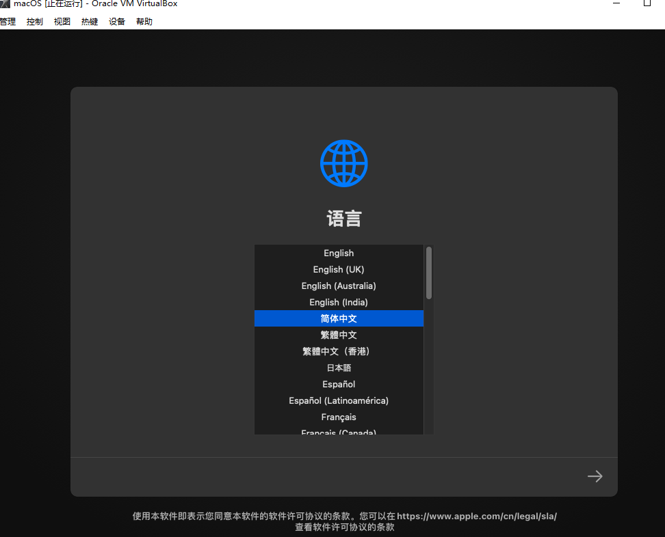
Task: Click the VirtualBox app icon in title bar
Action: coord(5,4)
